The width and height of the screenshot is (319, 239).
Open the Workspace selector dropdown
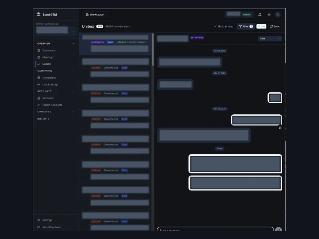[x=97, y=15]
